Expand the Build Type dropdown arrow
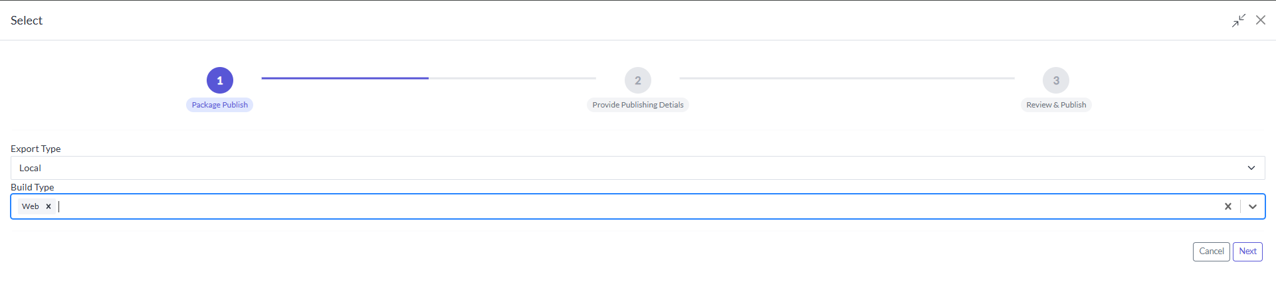This screenshot has width=1276, height=286. pos(1253,206)
